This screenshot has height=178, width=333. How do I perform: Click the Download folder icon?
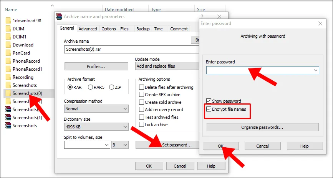[8, 45]
